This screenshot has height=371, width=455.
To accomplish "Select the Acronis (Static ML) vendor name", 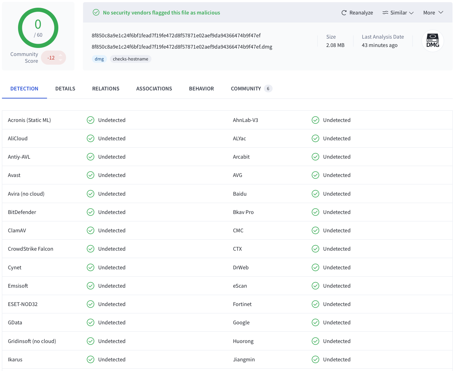I will [29, 120].
